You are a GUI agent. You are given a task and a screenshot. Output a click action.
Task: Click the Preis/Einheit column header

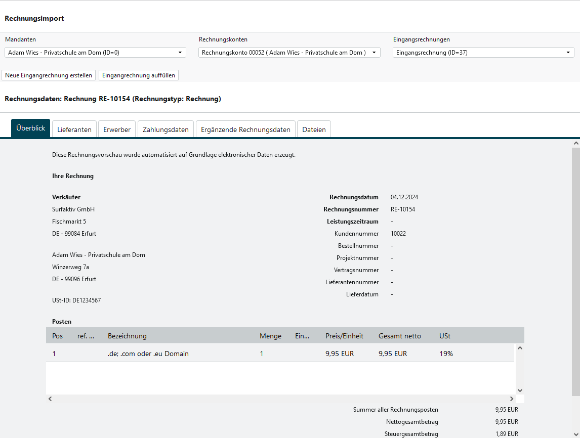(x=344, y=336)
